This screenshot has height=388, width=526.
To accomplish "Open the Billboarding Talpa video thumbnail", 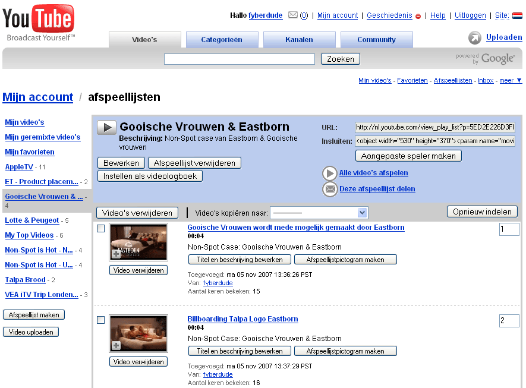I will (138, 334).
